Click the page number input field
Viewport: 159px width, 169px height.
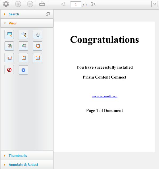coord(76,5)
